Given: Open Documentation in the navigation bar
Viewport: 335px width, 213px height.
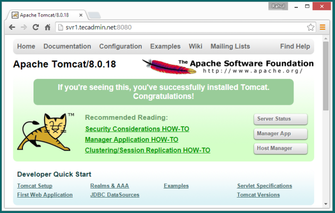Looking at the screenshot, I should click(x=67, y=46).
